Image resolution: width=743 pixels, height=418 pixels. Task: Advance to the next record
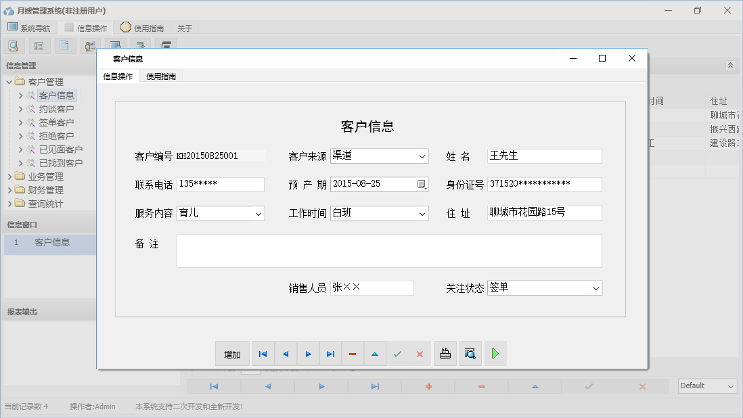[x=308, y=353]
